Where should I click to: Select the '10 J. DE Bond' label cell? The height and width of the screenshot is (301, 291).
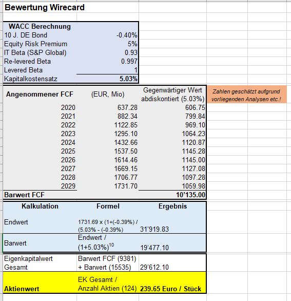pos(26,35)
